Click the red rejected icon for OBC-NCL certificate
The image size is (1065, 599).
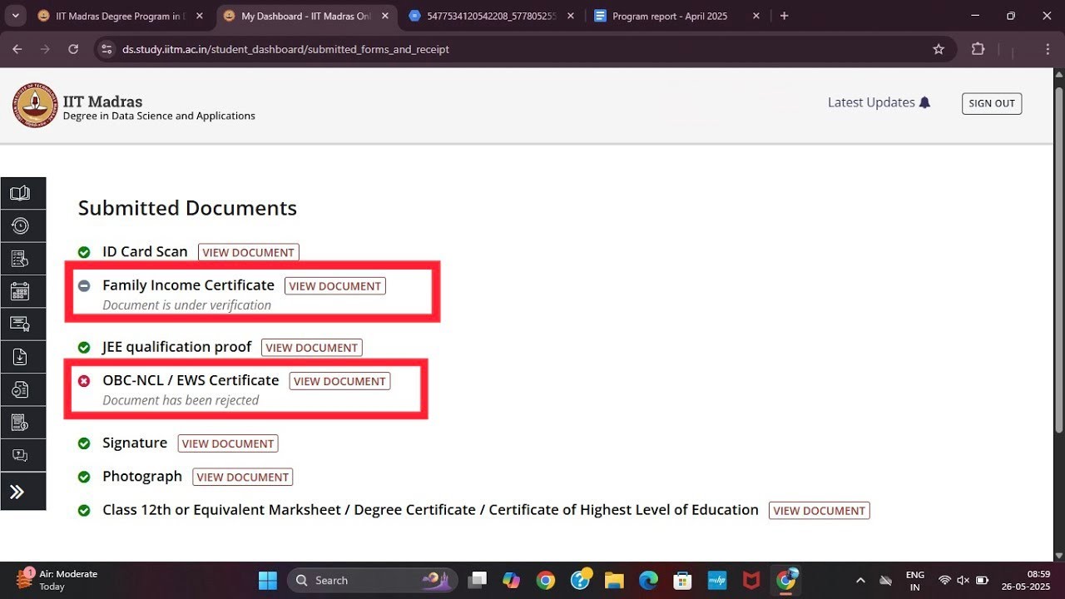pos(84,381)
